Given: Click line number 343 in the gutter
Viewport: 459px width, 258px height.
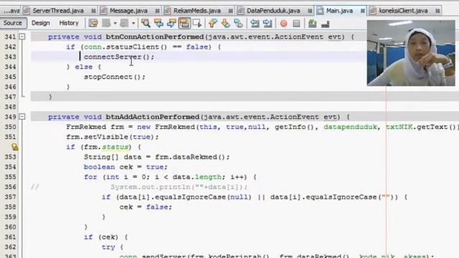Looking at the screenshot, I should click(10, 57).
